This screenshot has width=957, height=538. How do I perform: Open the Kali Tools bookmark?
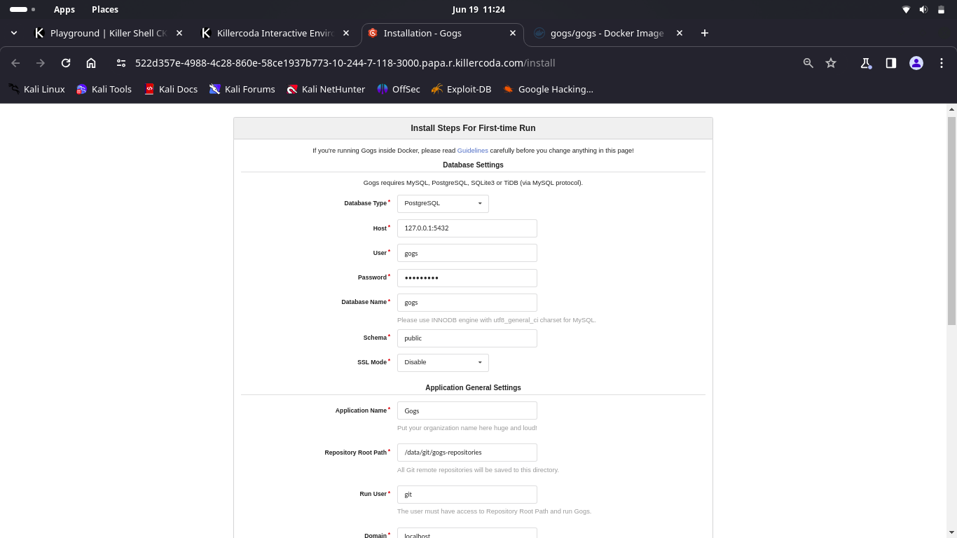(x=104, y=89)
